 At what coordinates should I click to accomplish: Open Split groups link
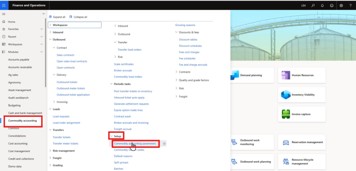point(121,163)
